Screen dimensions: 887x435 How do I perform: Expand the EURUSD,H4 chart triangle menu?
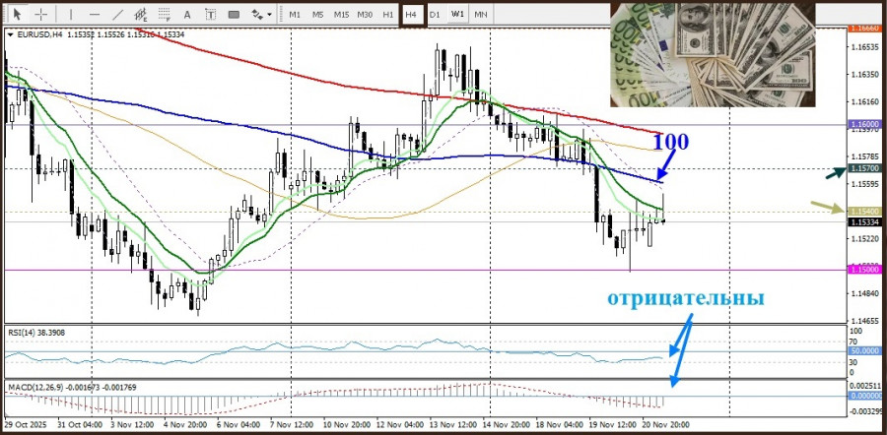click(10, 34)
